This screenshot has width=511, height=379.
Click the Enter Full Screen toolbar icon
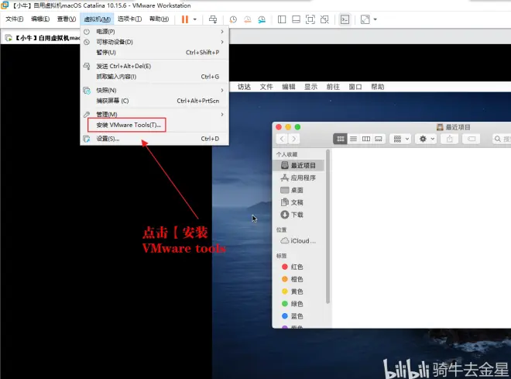[310, 19]
